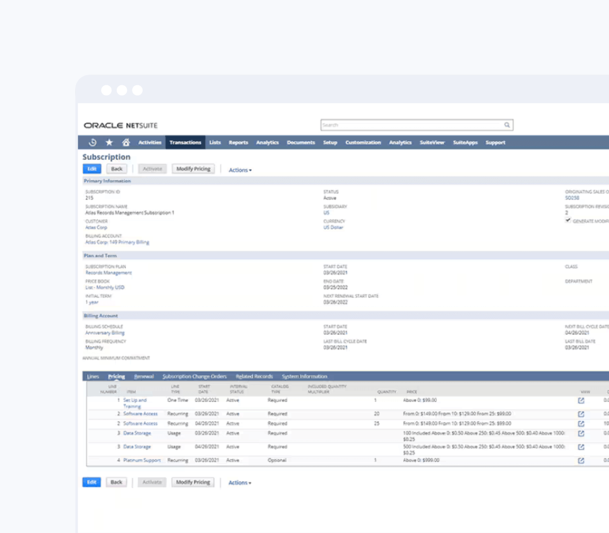Viewport: 609px width, 533px height.
Task: Open the List - Monthly USD link
Action: (105, 288)
